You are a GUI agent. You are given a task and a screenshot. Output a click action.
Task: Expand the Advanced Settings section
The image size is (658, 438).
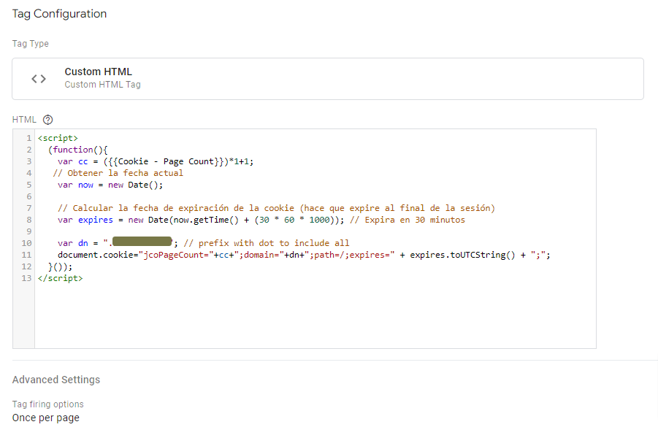[56, 380]
